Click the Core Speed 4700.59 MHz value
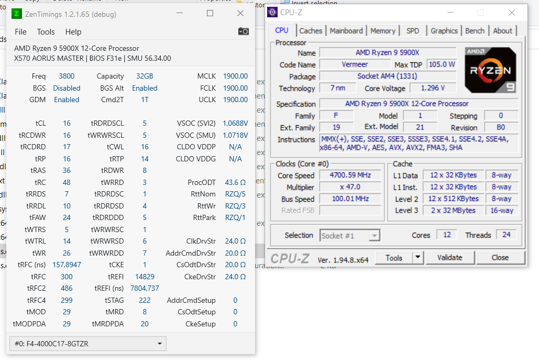 point(350,175)
